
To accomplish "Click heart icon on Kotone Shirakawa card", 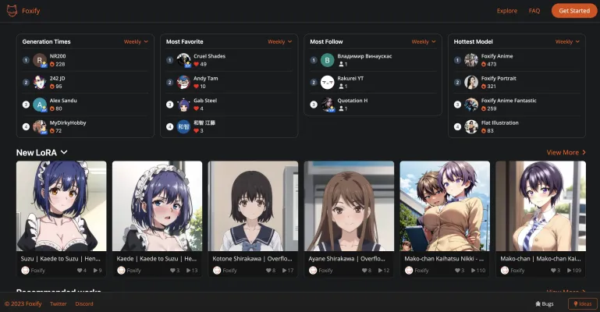I will 267,270.
